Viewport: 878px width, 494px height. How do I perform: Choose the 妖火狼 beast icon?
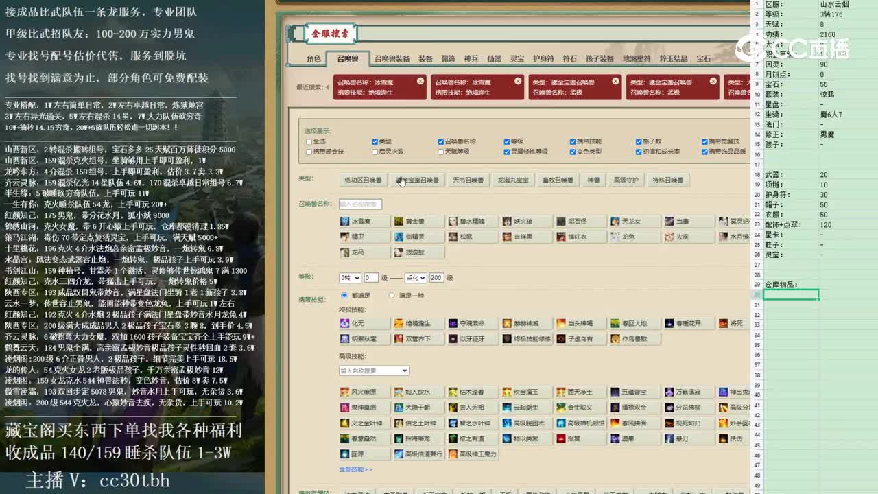(526, 222)
